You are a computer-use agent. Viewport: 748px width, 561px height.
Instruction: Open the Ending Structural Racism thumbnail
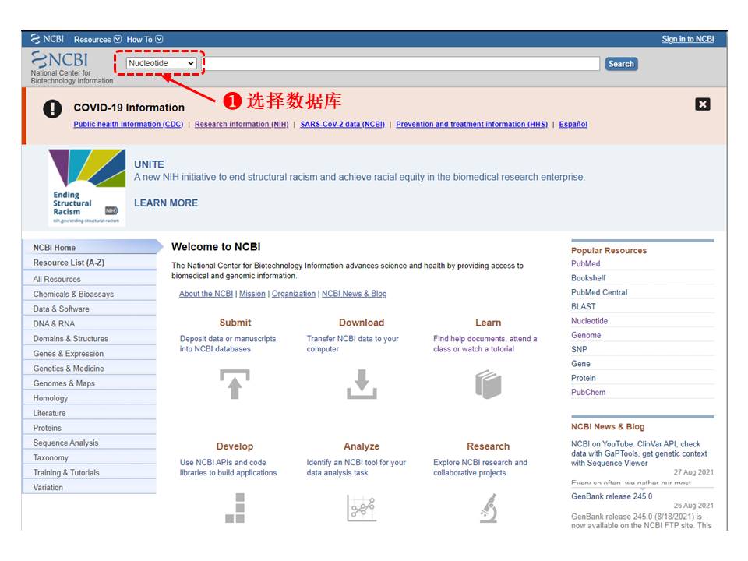pyautogui.click(x=86, y=188)
